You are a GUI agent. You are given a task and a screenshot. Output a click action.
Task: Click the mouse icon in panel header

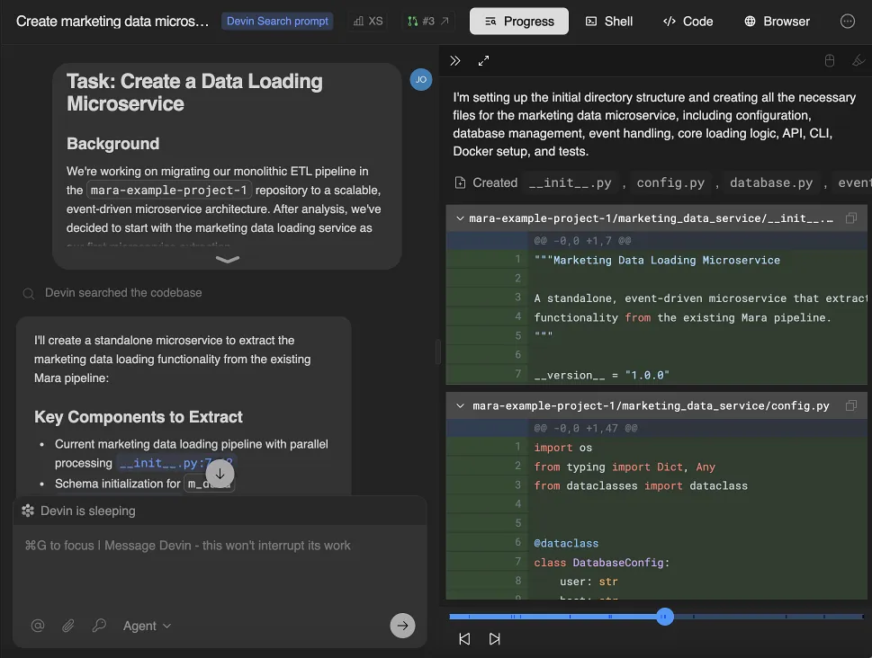point(829,60)
